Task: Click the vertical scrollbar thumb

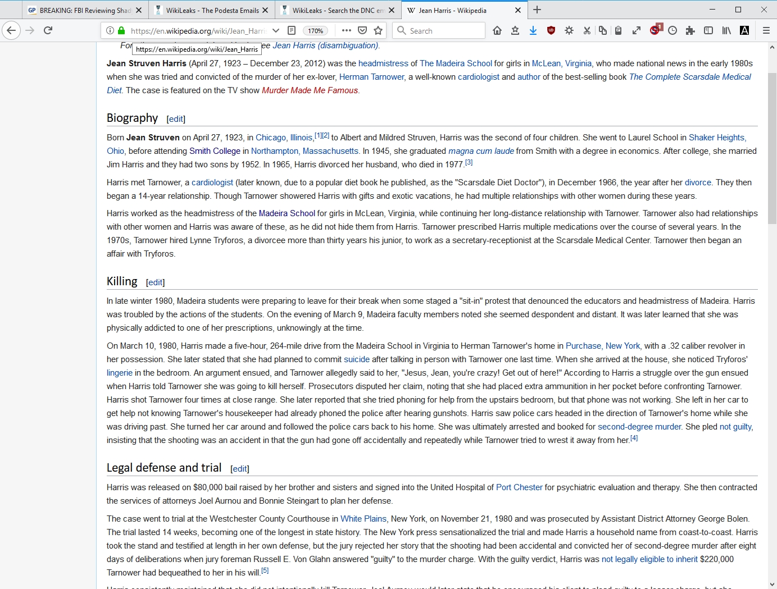Action: [x=772, y=148]
